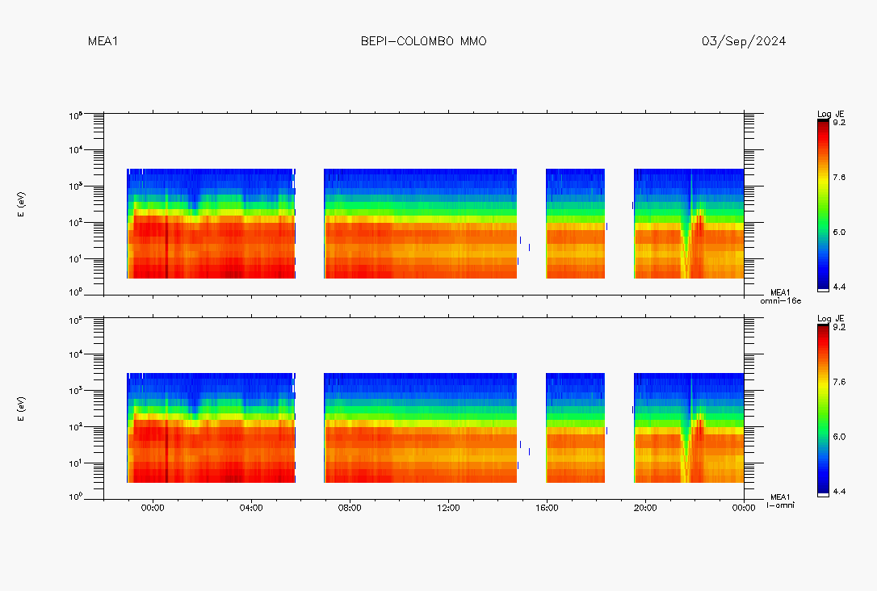Screen dimensions: 877x591
Task: Select the 04:00 time axis label
Action: point(251,508)
